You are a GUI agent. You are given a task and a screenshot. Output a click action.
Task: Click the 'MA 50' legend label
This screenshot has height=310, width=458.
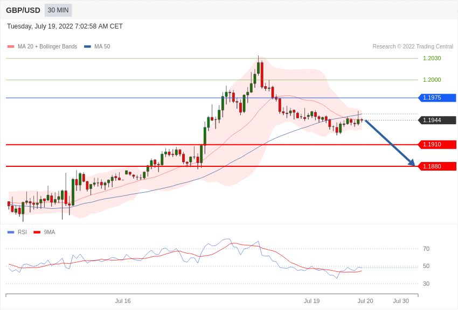pyautogui.click(x=102, y=47)
